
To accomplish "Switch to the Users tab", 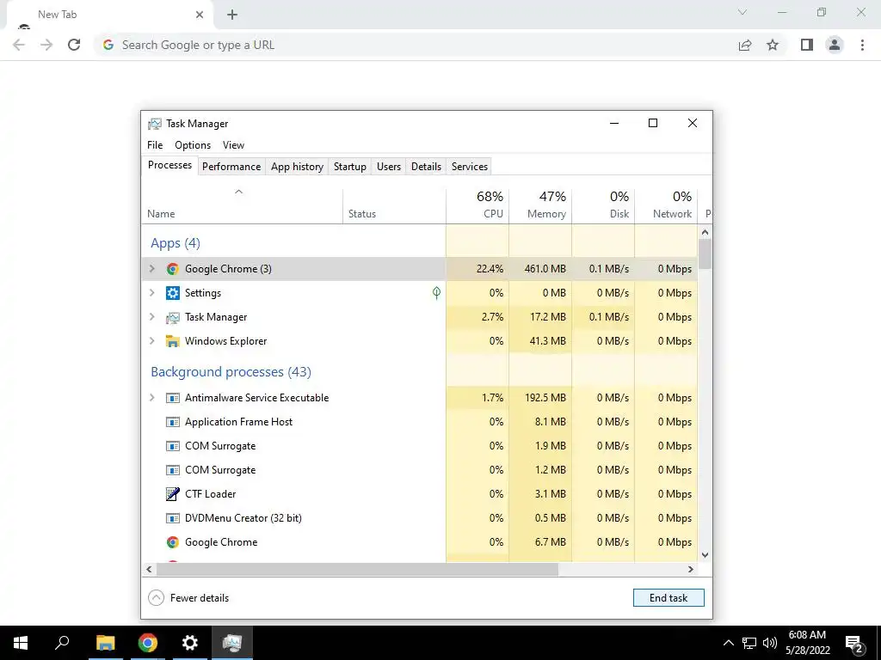I will pos(388,167).
